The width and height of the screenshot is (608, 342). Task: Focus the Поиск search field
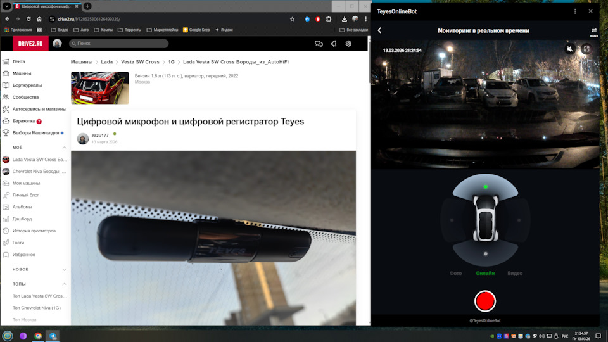click(x=118, y=44)
